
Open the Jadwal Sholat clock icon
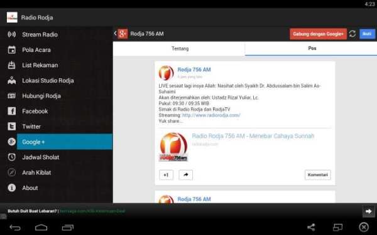point(11,157)
